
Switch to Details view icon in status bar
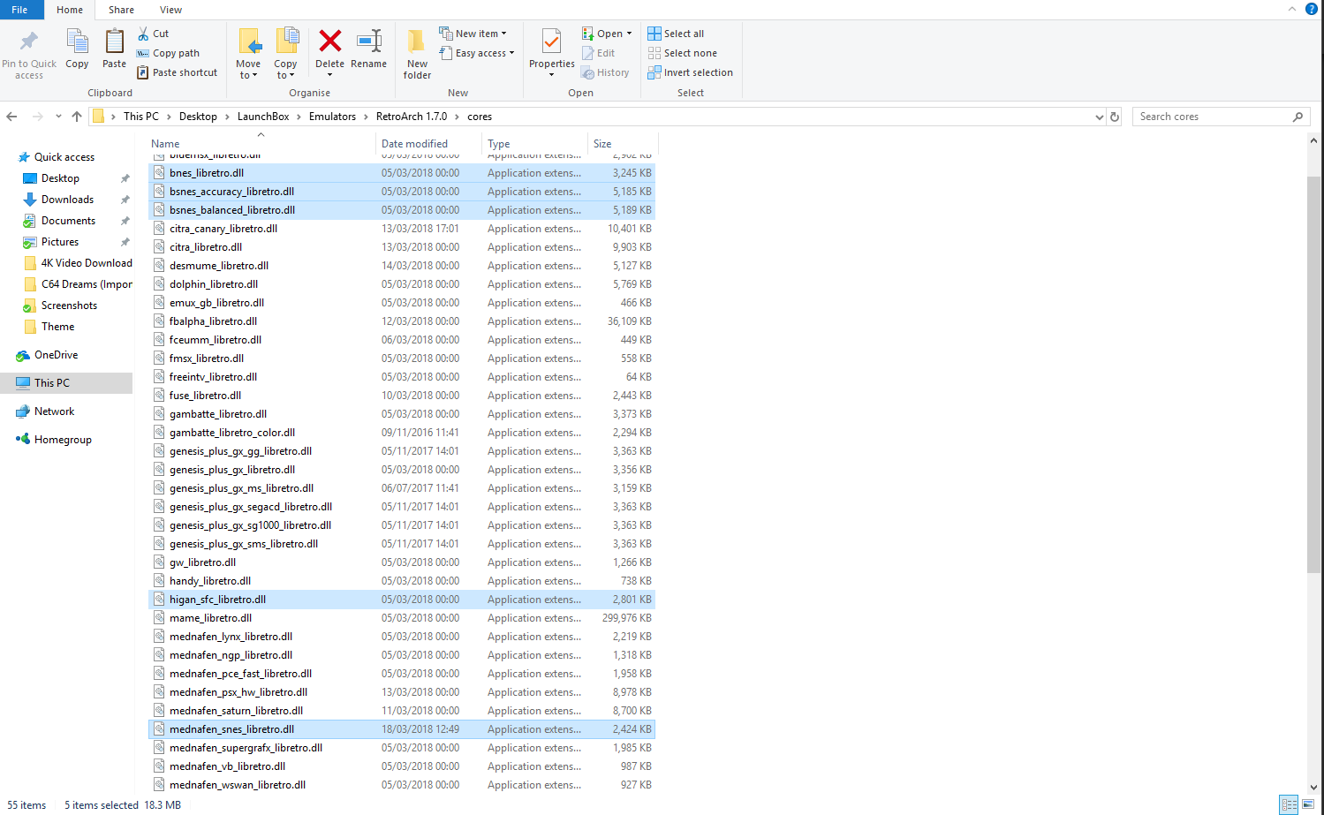pyautogui.click(x=1289, y=804)
